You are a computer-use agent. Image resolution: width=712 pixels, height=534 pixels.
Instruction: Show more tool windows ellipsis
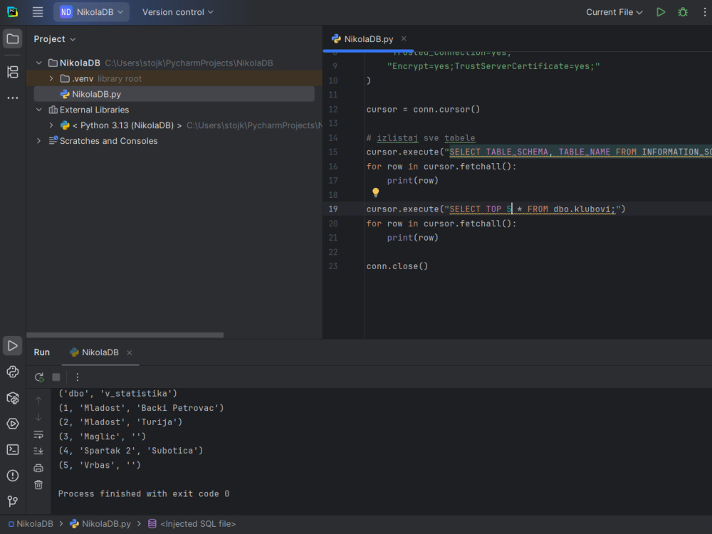[x=13, y=98]
